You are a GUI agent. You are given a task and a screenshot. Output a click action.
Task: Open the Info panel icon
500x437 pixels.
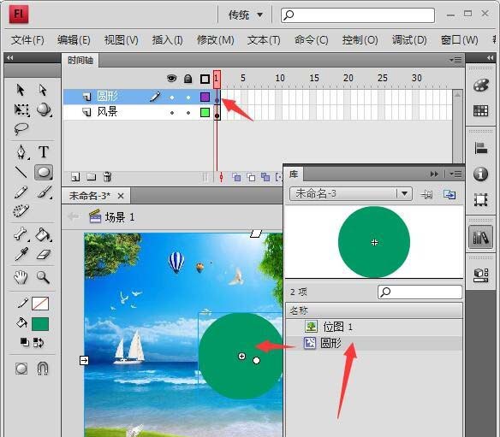coord(481,174)
